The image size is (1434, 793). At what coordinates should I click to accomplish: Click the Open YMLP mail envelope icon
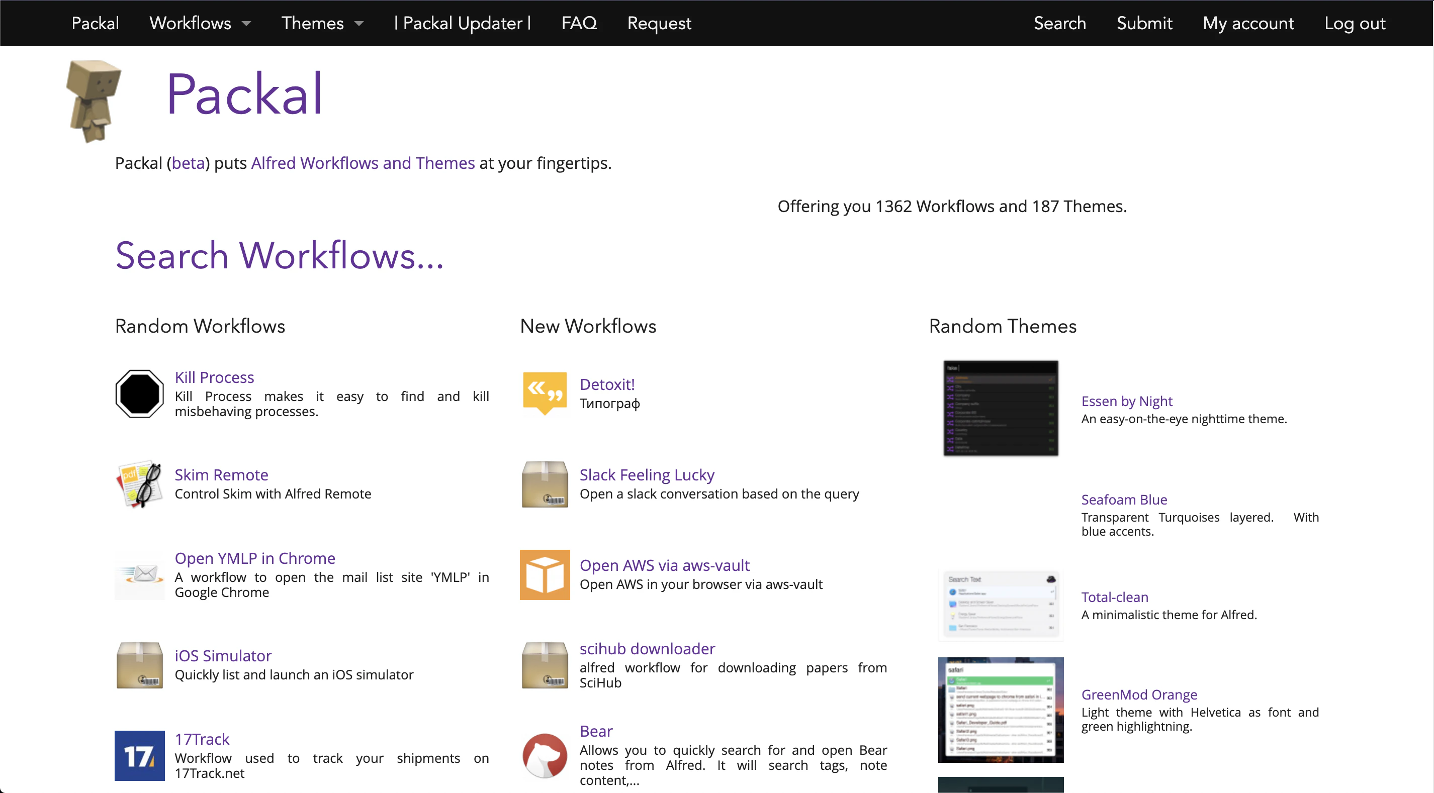(139, 574)
